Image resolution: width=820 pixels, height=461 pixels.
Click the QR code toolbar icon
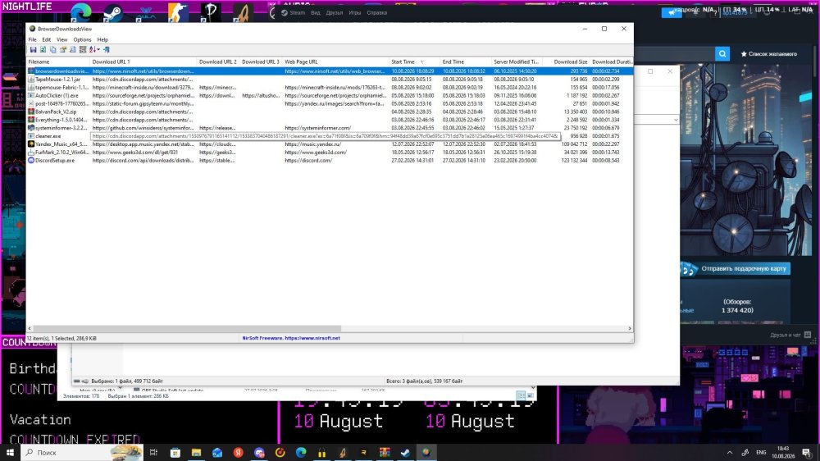coord(83,50)
